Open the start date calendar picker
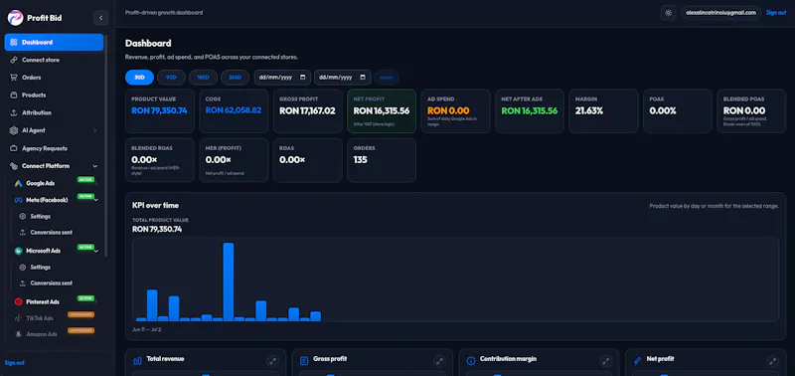This screenshot has width=795, height=376. (303, 78)
